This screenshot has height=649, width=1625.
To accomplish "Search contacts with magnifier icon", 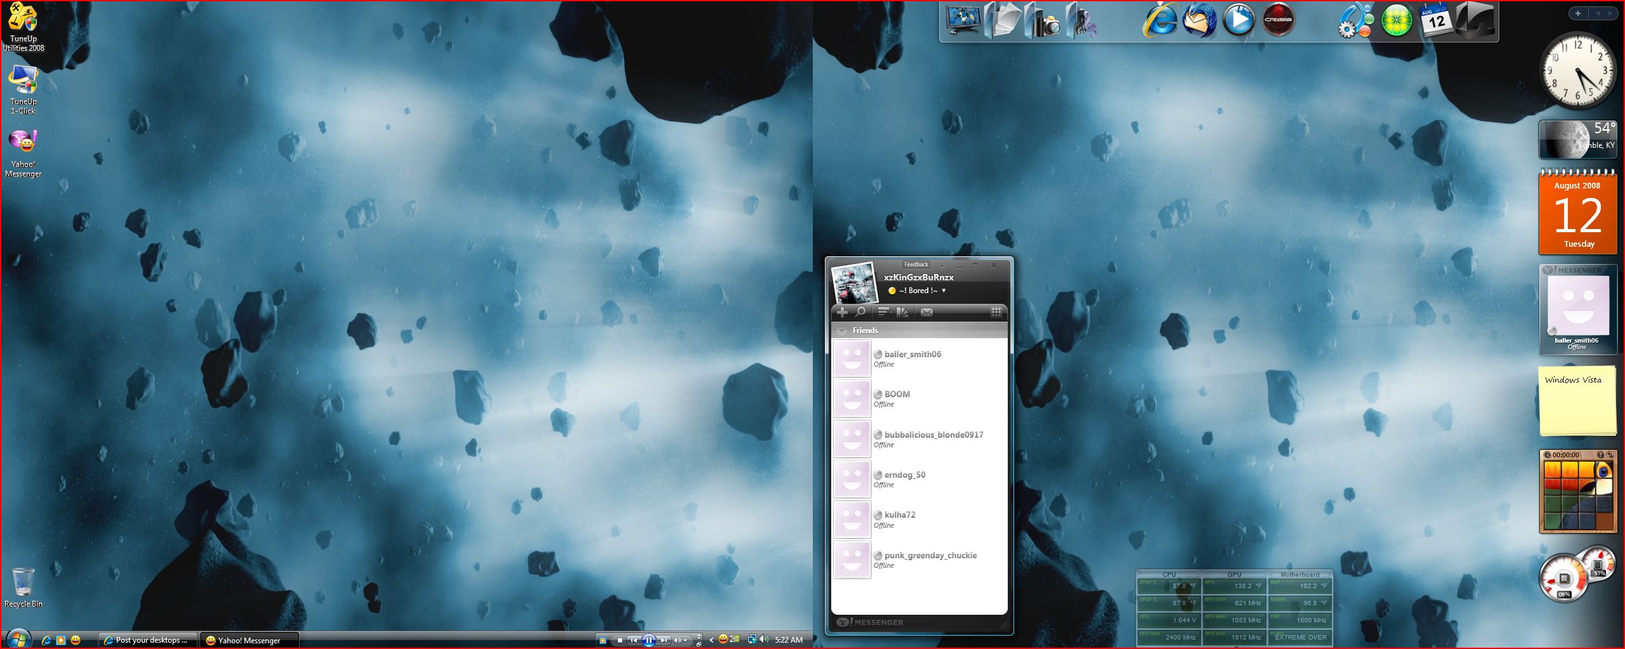I will pos(860,312).
